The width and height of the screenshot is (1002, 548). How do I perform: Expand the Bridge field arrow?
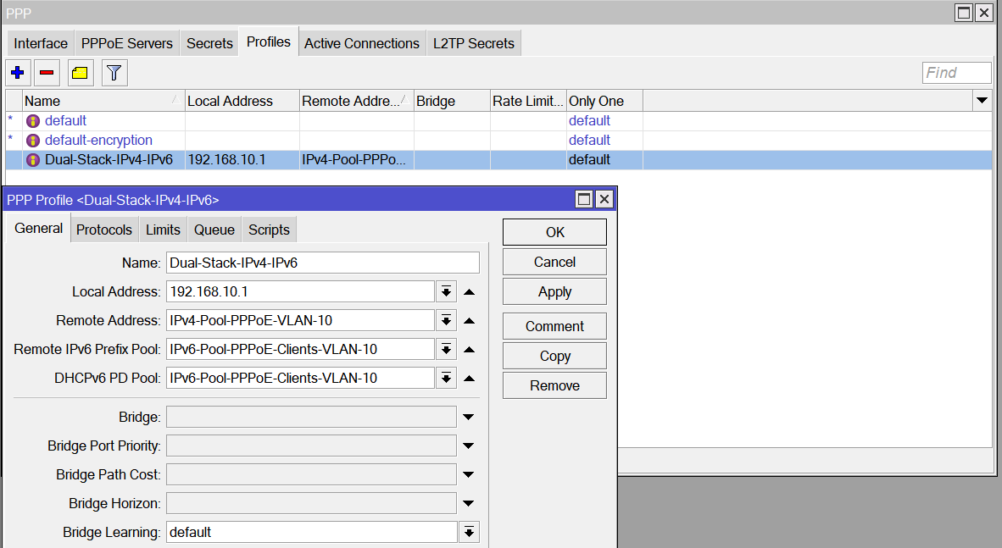[x=468, y=418]
